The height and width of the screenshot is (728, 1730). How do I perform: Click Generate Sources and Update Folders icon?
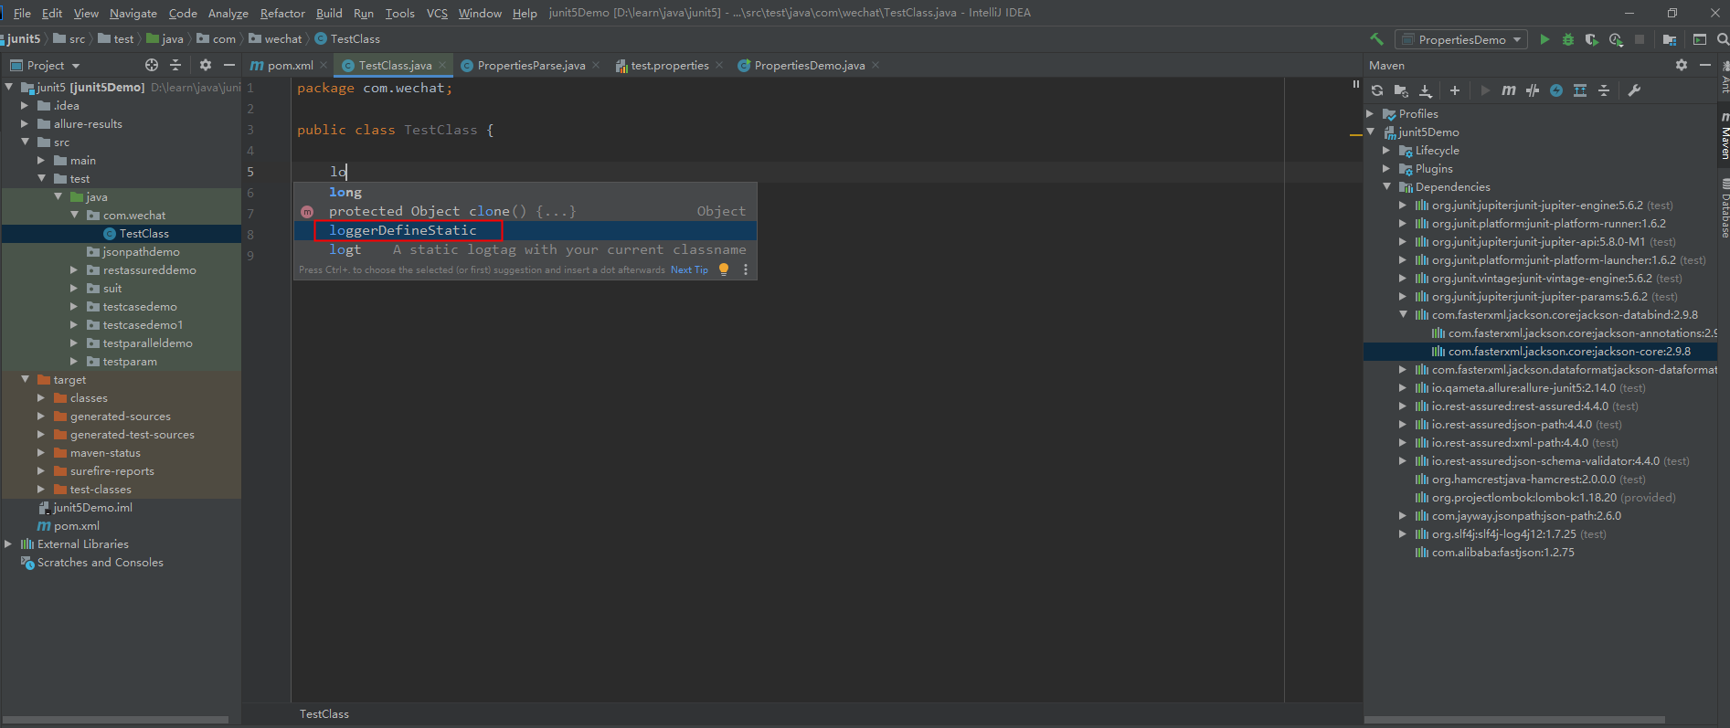(1401, 90)
